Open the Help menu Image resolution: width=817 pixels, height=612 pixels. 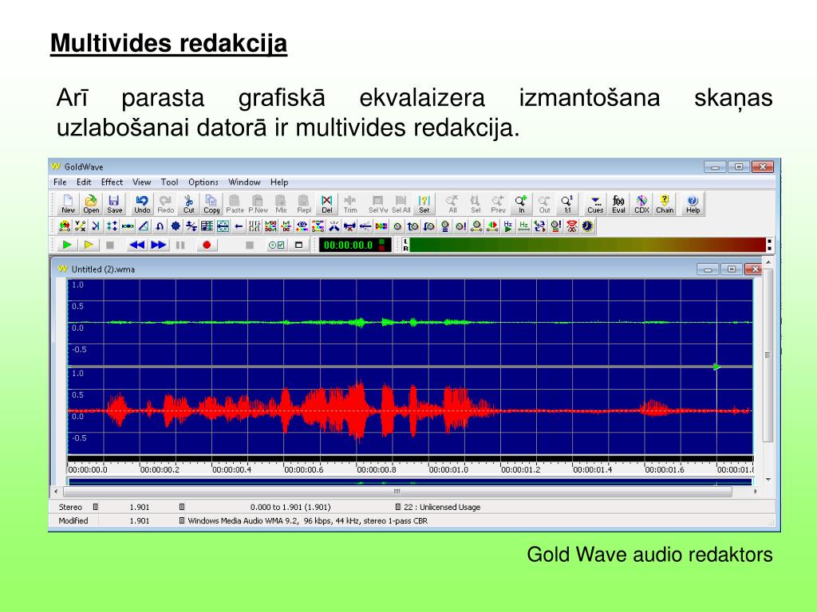[x=279, y=182]
